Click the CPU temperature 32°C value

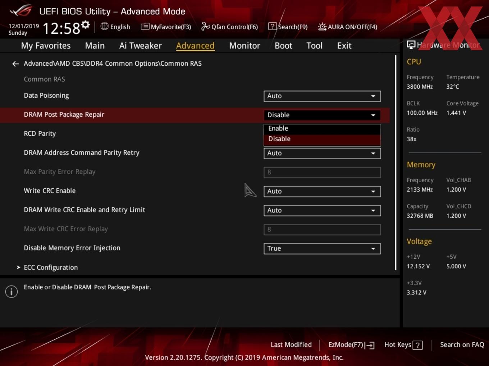tap(453, 86)
